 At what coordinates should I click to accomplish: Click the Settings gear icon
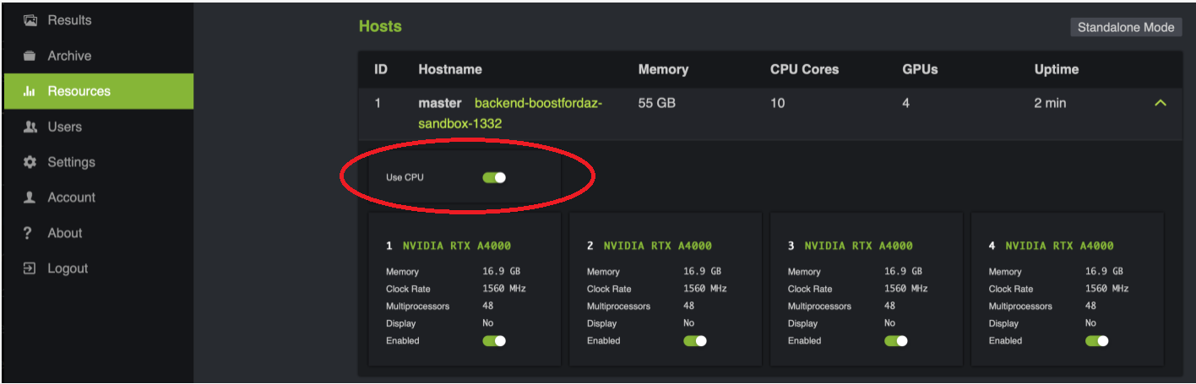[x=30, y=162]
